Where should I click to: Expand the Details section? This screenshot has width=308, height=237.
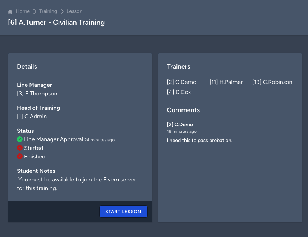coord(27,67)
